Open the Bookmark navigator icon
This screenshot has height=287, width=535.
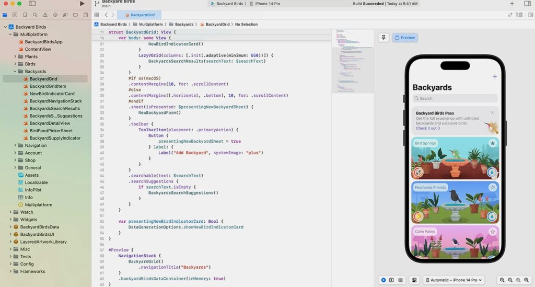coord(25,15)
